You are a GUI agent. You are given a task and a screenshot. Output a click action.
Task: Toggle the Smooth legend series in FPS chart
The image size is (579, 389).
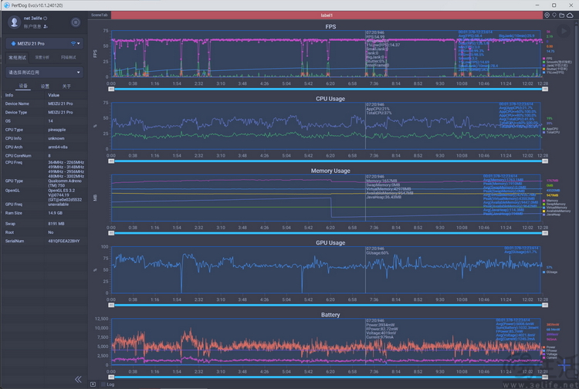click(x=557, y=62)
